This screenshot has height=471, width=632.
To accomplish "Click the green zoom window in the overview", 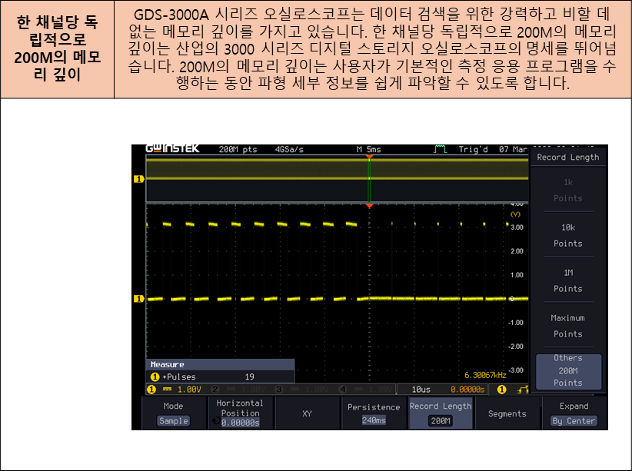I will click(x=369, y=181).
